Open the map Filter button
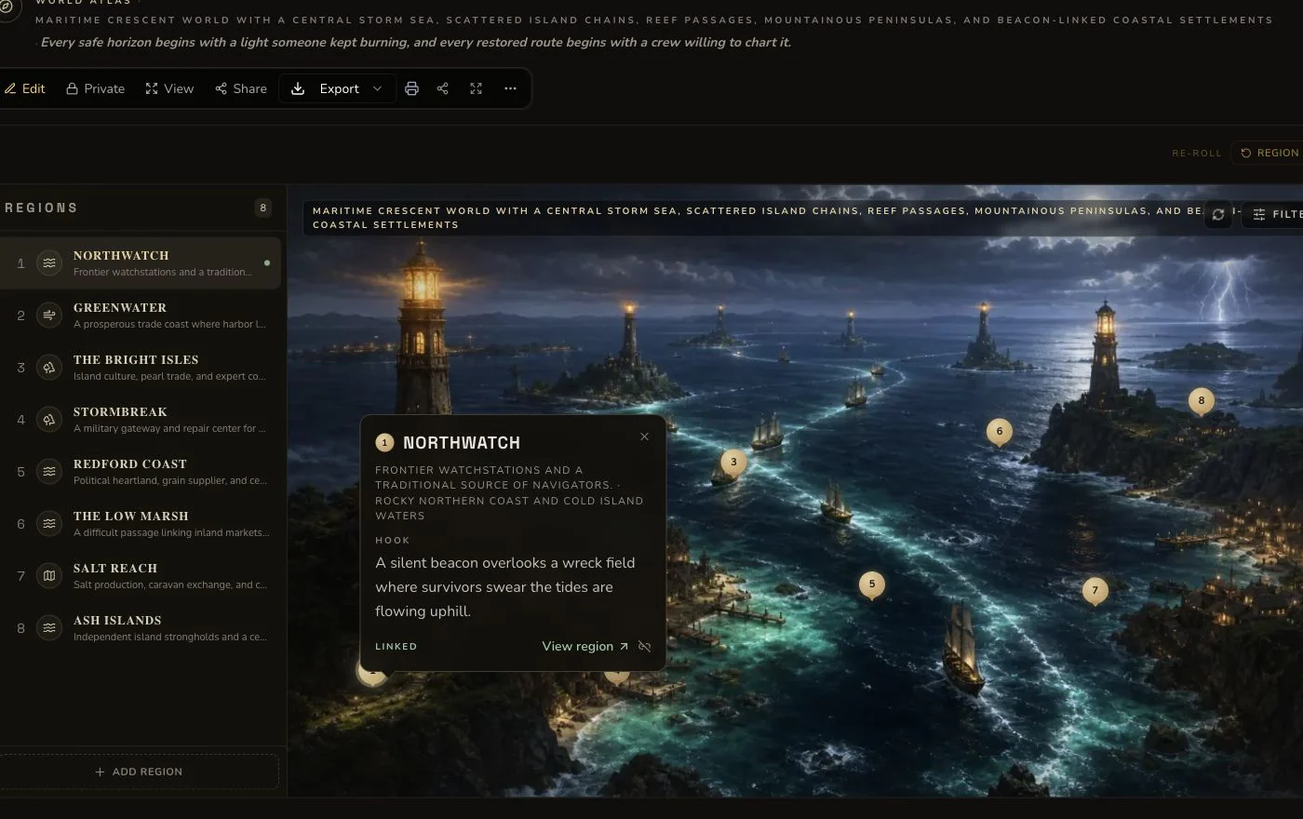Image resolution: width=1303 pixels, height=819 pixels. [1273, 214]
